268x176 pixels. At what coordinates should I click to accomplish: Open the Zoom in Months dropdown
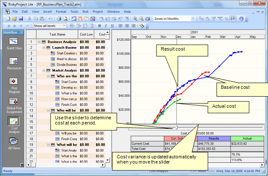coord(193,19)
